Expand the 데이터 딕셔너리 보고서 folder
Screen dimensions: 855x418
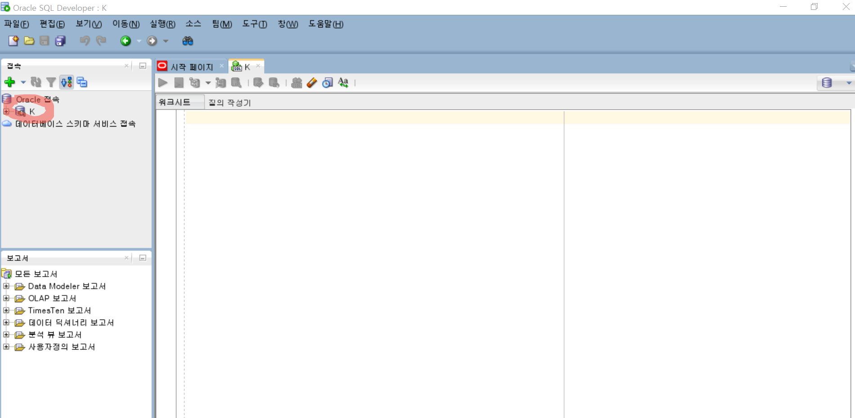click(6, 322)
